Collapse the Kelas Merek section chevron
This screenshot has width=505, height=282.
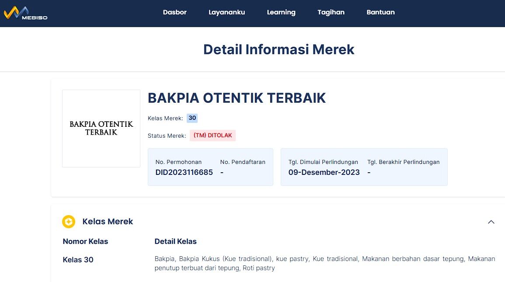click(x=491, y=222)
